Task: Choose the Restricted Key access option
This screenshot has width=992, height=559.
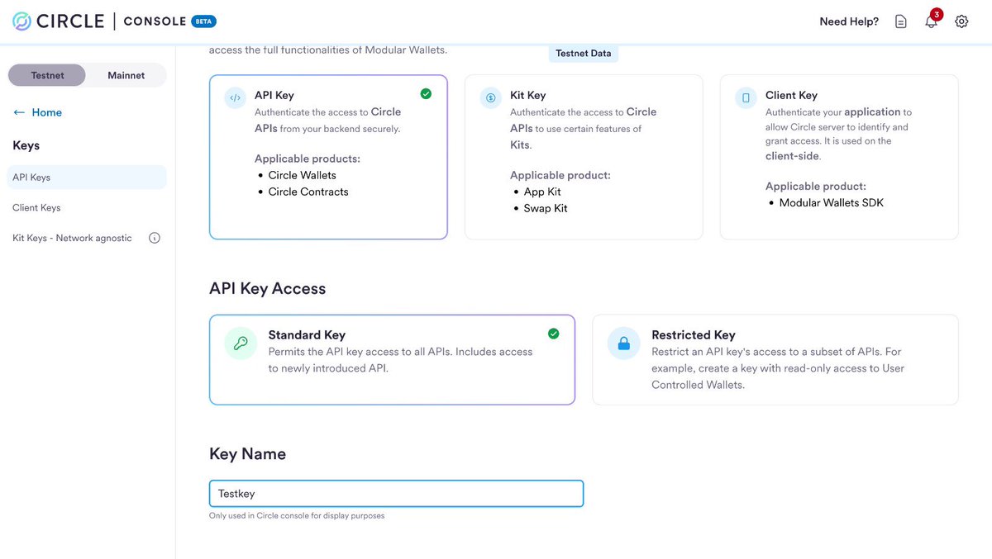Action: coord(775,359)
